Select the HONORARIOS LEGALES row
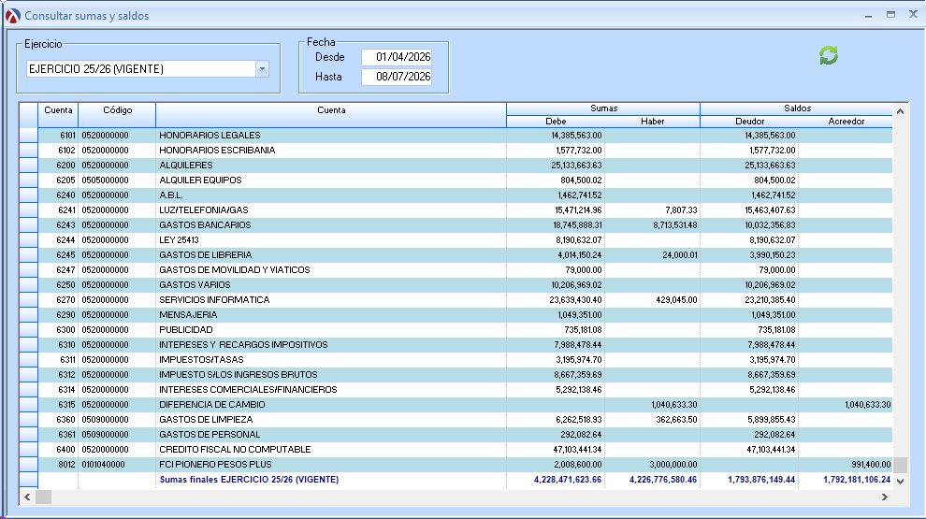This screenshot has width=926, height=519. coord(456,136)
